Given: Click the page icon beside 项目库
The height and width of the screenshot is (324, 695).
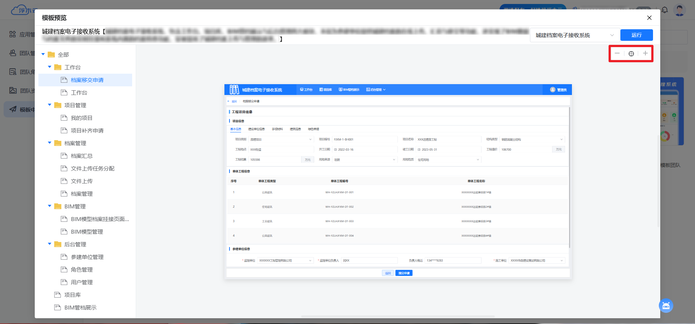Looking at the screenshot, I should tap(57, 295).
